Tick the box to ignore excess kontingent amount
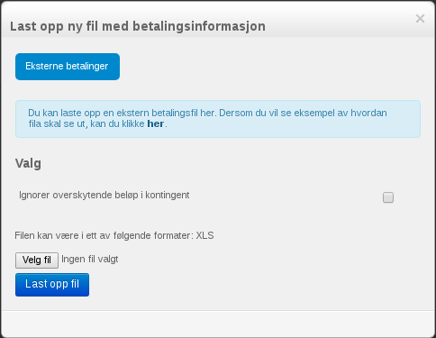Viewport: 436px width, 338px height. (388, 197)
